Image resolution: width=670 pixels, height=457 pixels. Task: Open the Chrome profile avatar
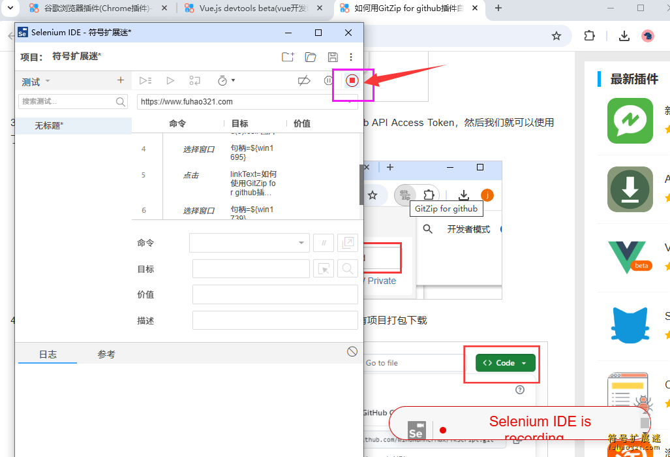tap(648, 36)
